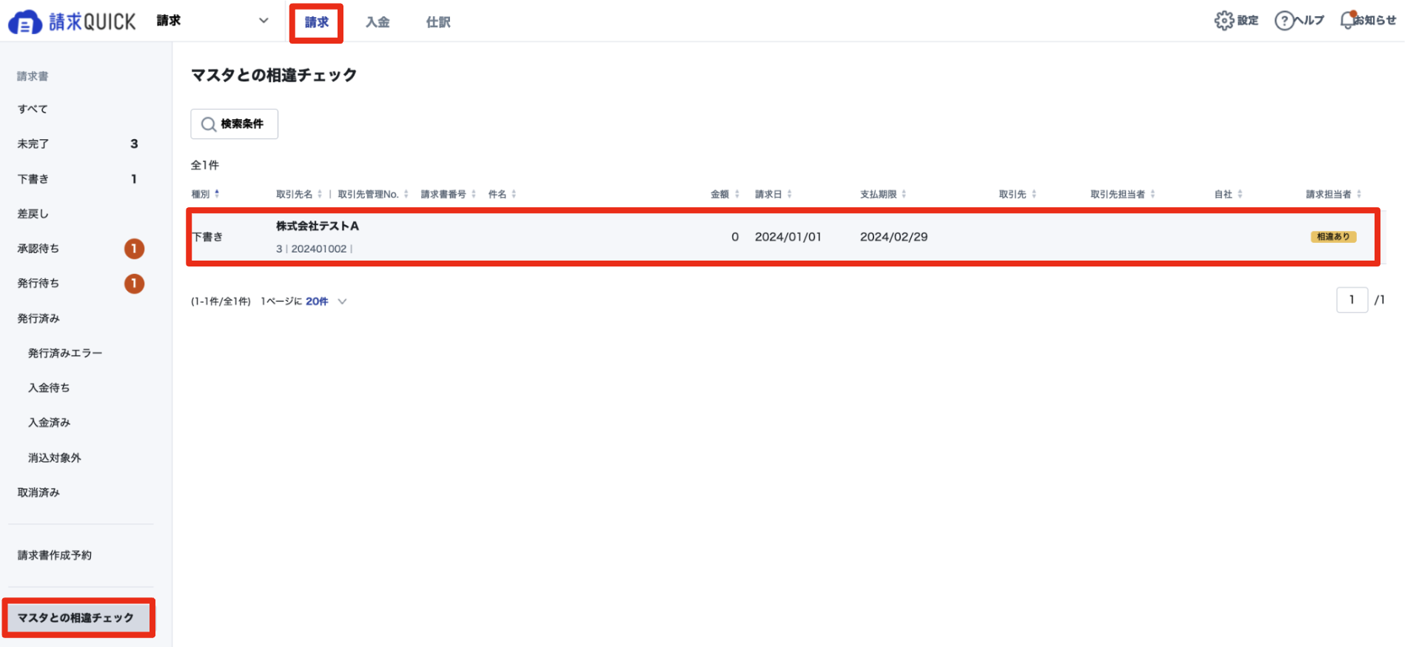Open the 20件 per-page dropdown
Image resolution: width=1416 pixels, height=647 pixels.
coord(326,301)
